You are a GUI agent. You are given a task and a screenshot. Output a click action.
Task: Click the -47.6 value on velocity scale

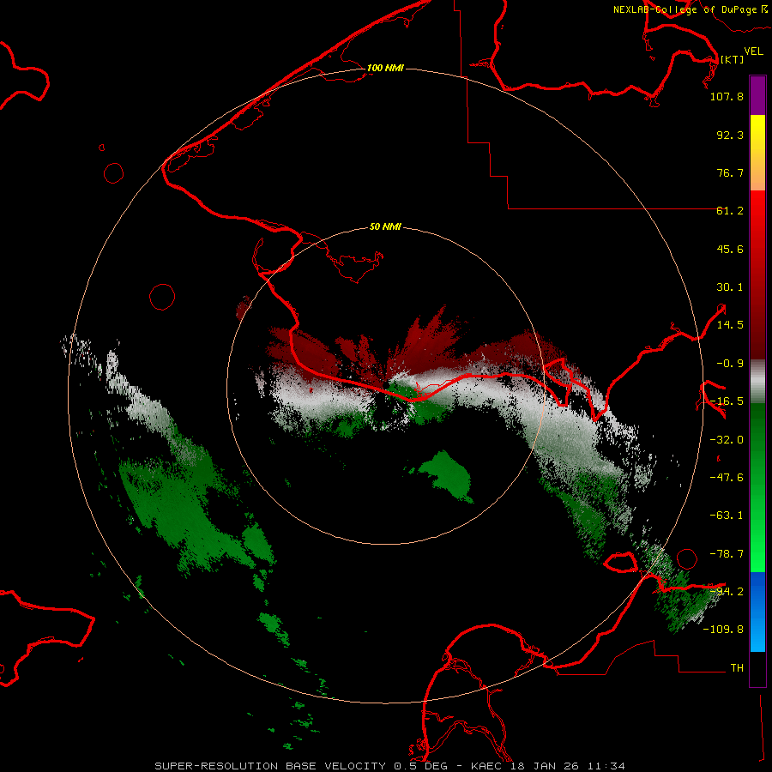click(x=727, y=478)
